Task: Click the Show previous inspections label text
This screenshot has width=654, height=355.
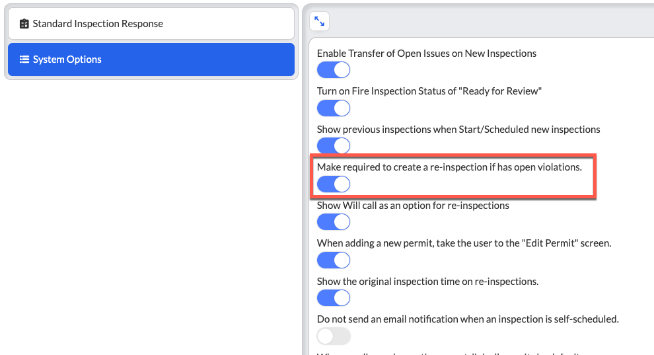Action: pyautogui.click(x=458, y=130)
